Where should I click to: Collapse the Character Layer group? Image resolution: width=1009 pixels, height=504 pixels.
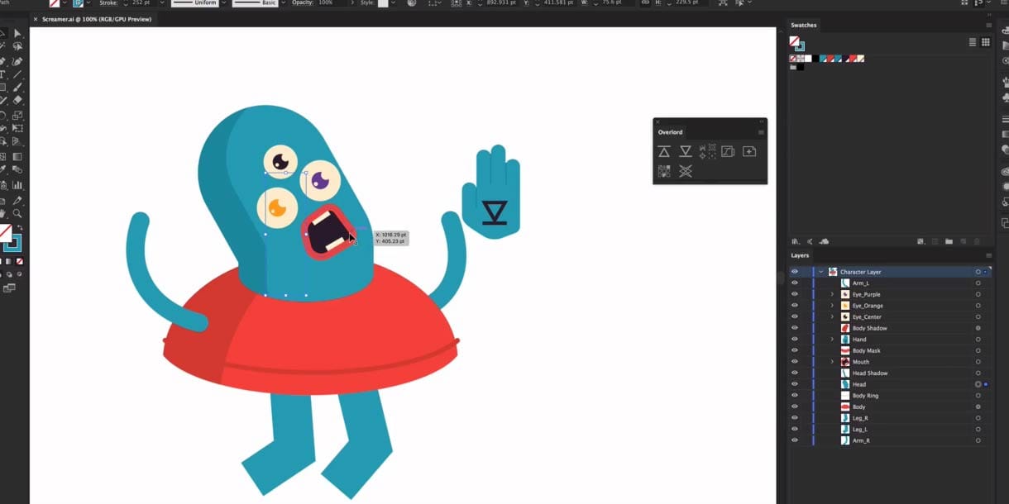click(820, 271)
